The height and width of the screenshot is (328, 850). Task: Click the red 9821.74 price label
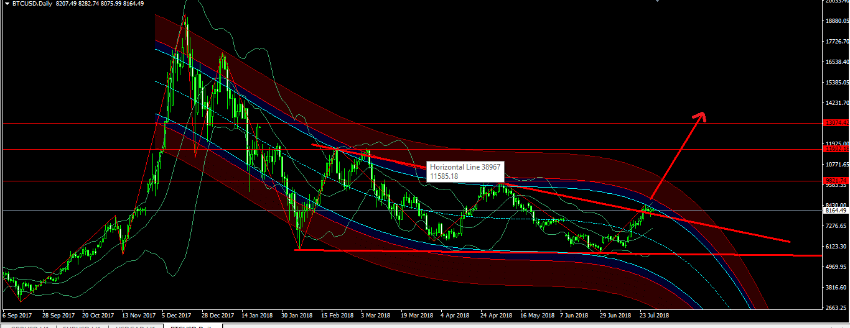coord(836,181)
